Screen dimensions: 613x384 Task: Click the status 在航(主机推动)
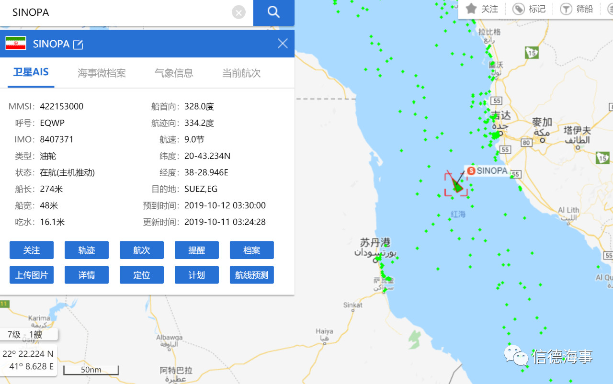point(68,172)
